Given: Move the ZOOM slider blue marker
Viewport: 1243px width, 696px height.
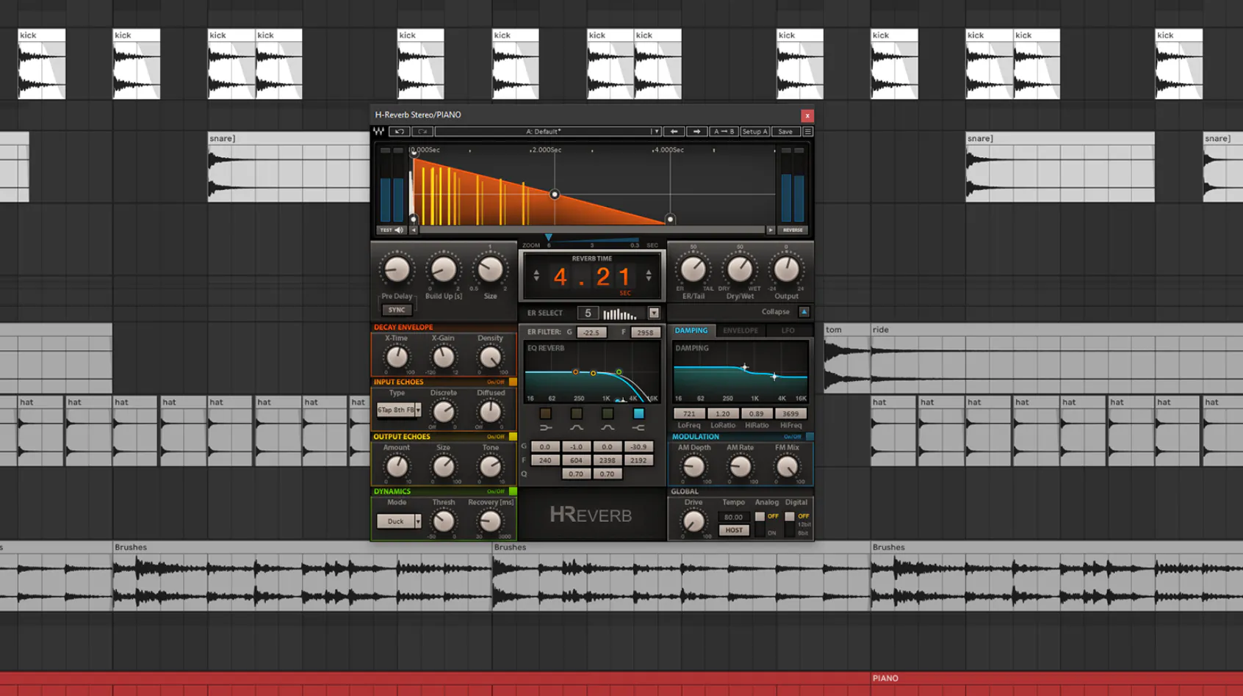Looking at the screenshot, I should [548, 237].
